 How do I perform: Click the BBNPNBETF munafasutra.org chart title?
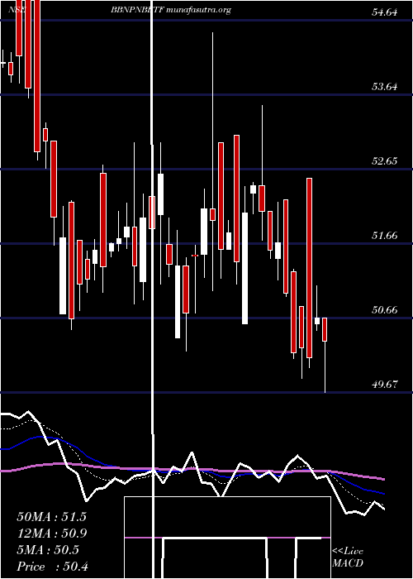coord(171,10)
